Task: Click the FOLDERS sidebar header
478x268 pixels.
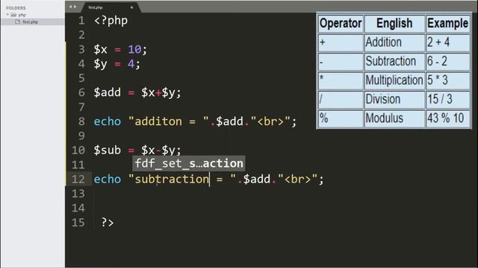Action: tap(16, 8)
